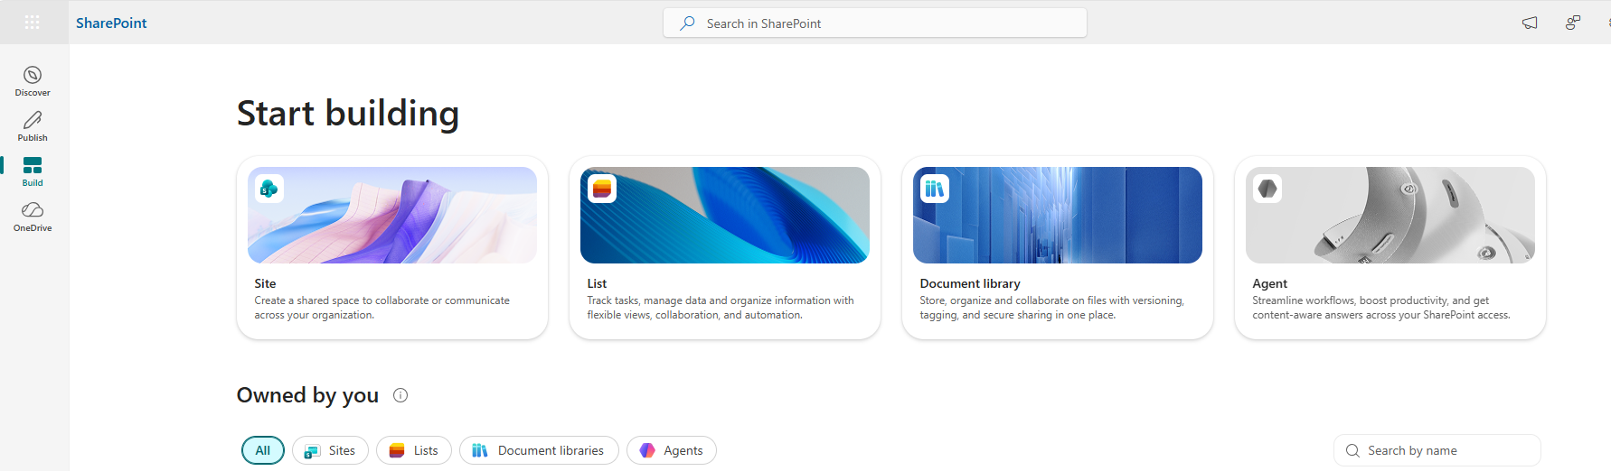This screenshot has width=1611, height=471.
Task: Click the Document library card title
Action: pyautogui.click(x=970, y=283)
